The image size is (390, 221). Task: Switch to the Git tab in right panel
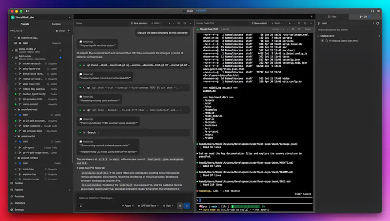pos(365,17)
